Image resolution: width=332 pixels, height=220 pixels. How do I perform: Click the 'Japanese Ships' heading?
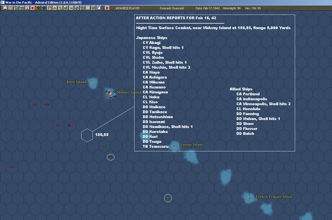[x=152, y=38]
